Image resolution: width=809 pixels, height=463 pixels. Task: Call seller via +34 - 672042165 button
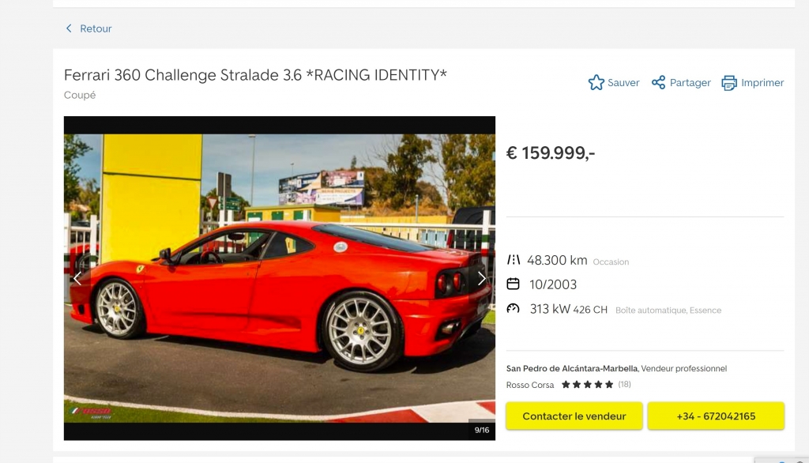[716, 416]
